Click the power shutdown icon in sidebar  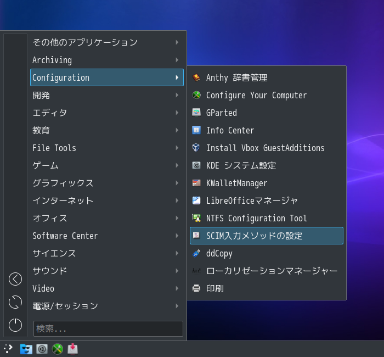click(x=15, y=325)
